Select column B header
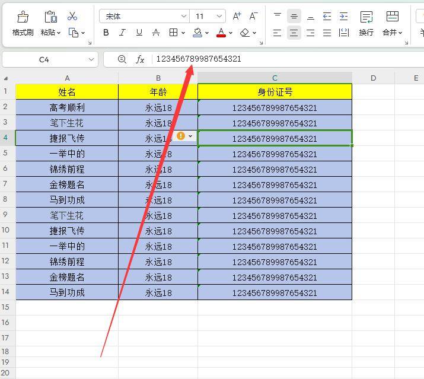This screenshot has height=379, width=424. coord(158,78)
